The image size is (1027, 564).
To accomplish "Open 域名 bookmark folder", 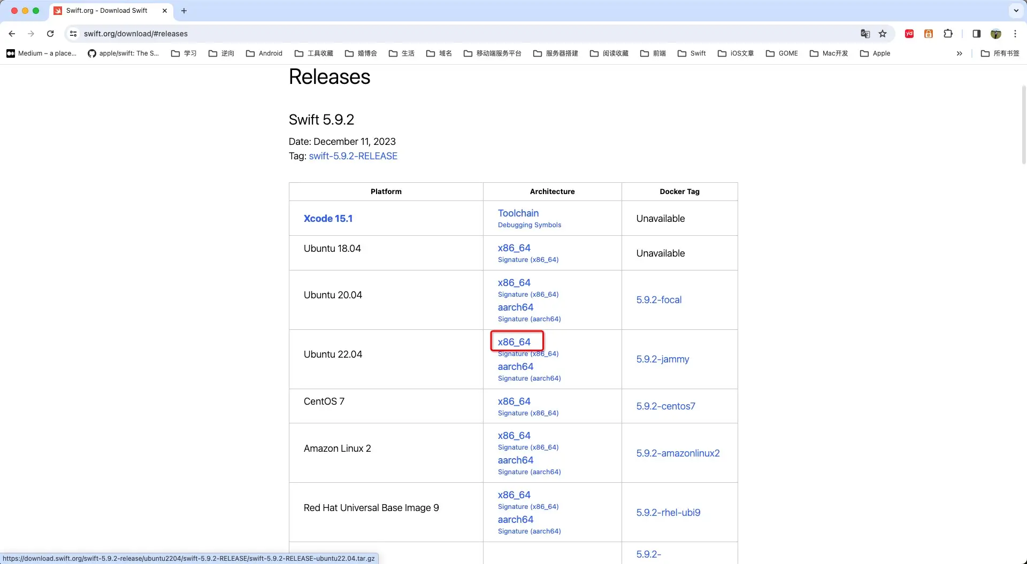I will [439, 53].
